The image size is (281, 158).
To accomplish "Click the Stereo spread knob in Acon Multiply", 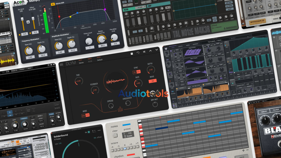I will [102, 39].
